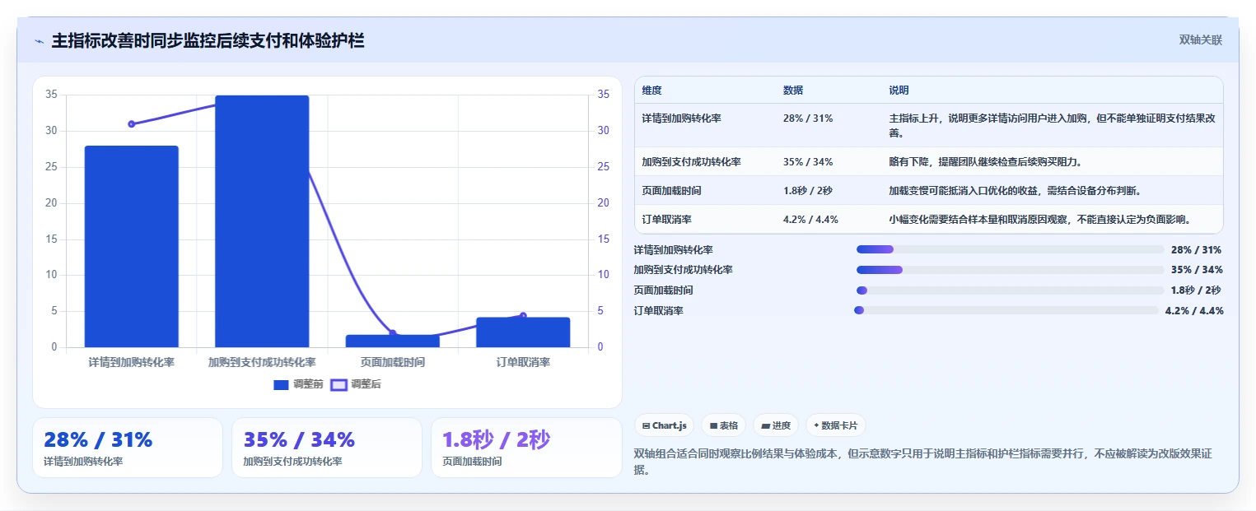The image size is (1256, 511).
Task: Click the footer note starting 双轴组合适合
Action: tap(922, 462)
